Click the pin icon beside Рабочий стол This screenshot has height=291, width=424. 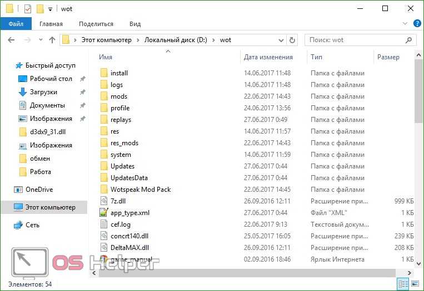coord(82,79)
